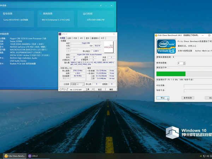This screenshot has width=212, height=159.
Task: Click the '8 x 512 KBytes' L2 cache value
Action: click(101, 76)
